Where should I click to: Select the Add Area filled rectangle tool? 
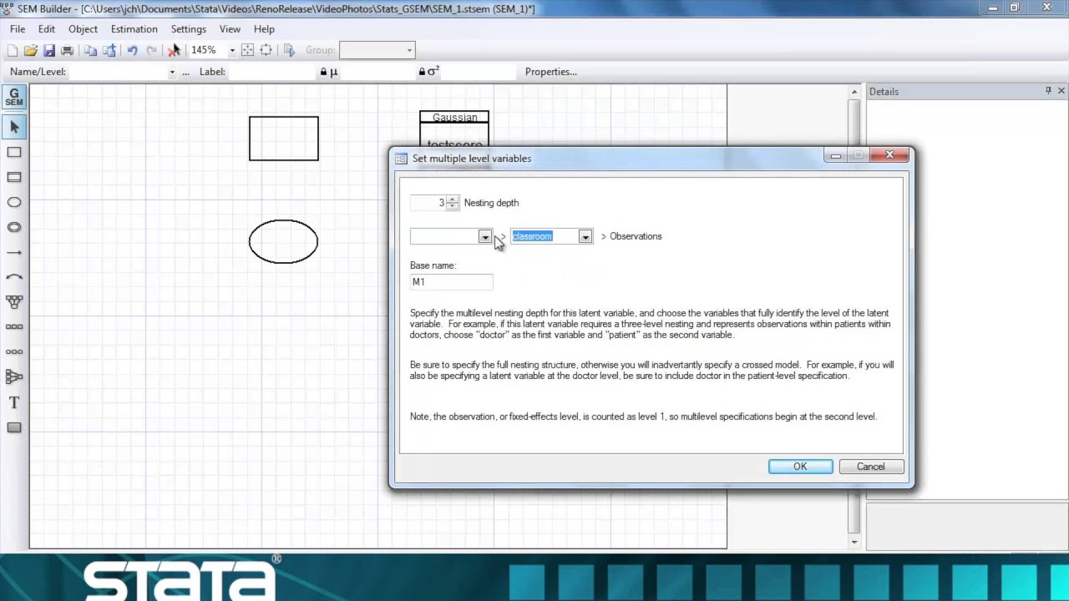click(14, 427)
